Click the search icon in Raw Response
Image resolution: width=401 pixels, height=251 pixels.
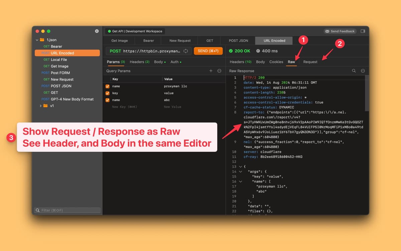[x=354, y=71]
